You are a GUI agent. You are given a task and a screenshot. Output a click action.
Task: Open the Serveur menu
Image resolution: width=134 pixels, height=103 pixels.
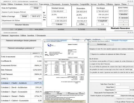click(94, 4)
